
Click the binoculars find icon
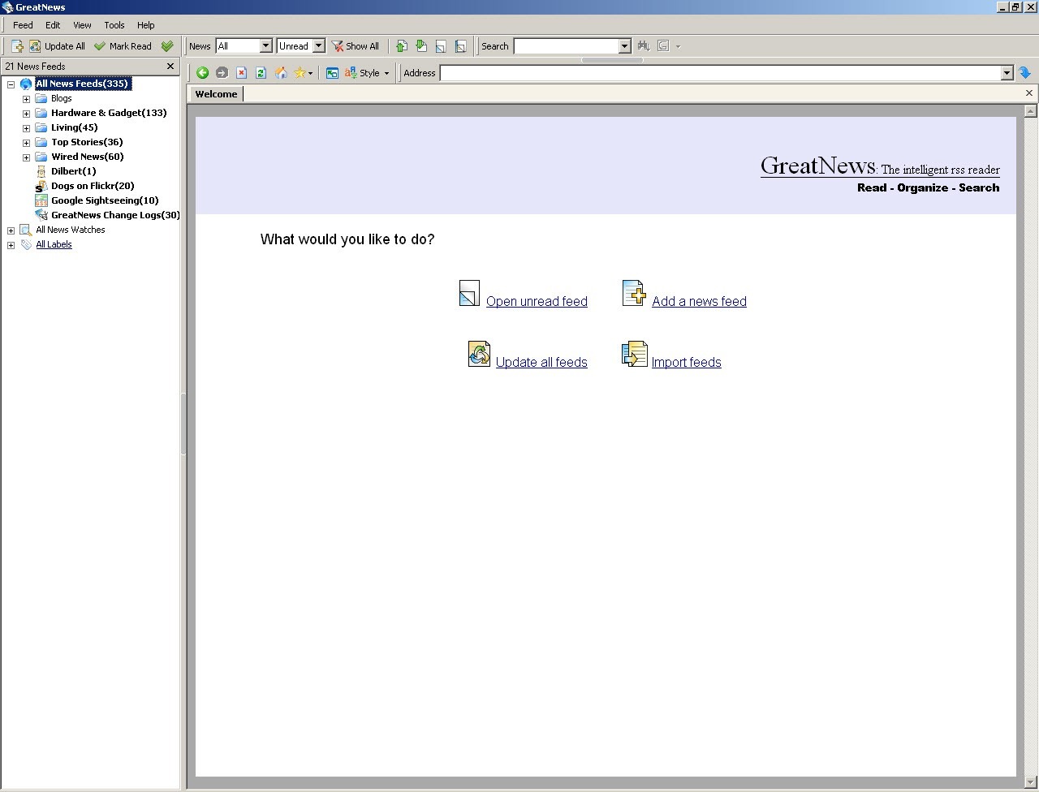pos(644,46)
